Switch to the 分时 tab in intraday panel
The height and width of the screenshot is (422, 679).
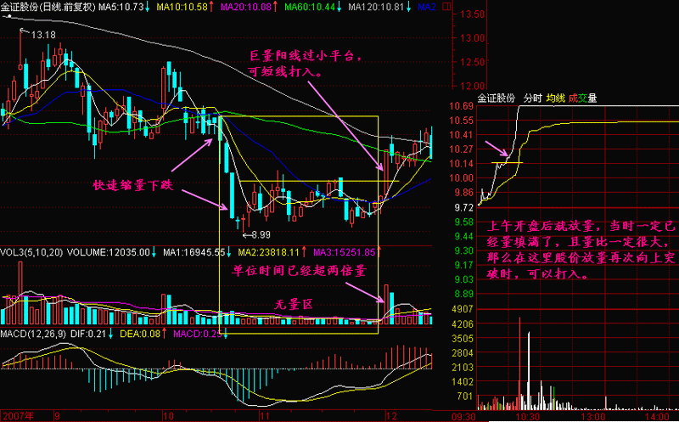coord(532,98)
